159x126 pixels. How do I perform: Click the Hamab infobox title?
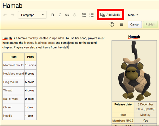[134, 37]
